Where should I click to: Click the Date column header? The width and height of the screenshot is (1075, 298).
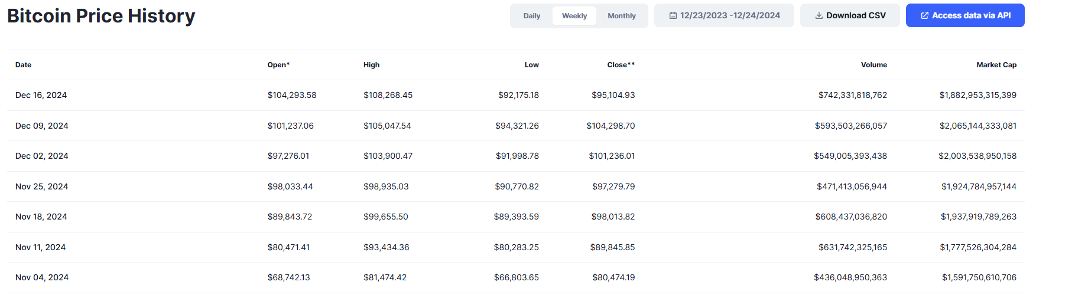[24, 65]
